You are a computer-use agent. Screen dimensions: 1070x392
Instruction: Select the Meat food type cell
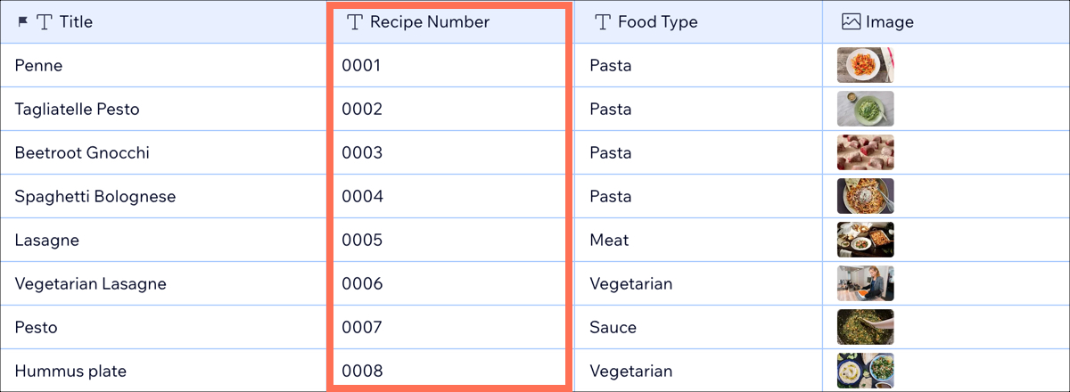pos(698,240)
